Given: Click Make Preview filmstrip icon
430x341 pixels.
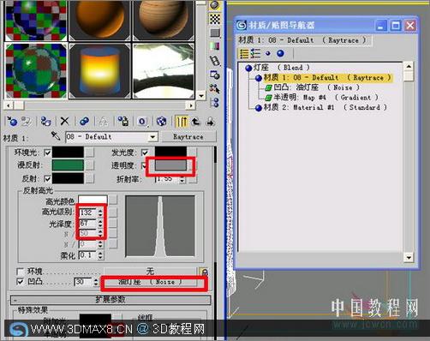Looking at the screenshot, I should coord(215,61).
